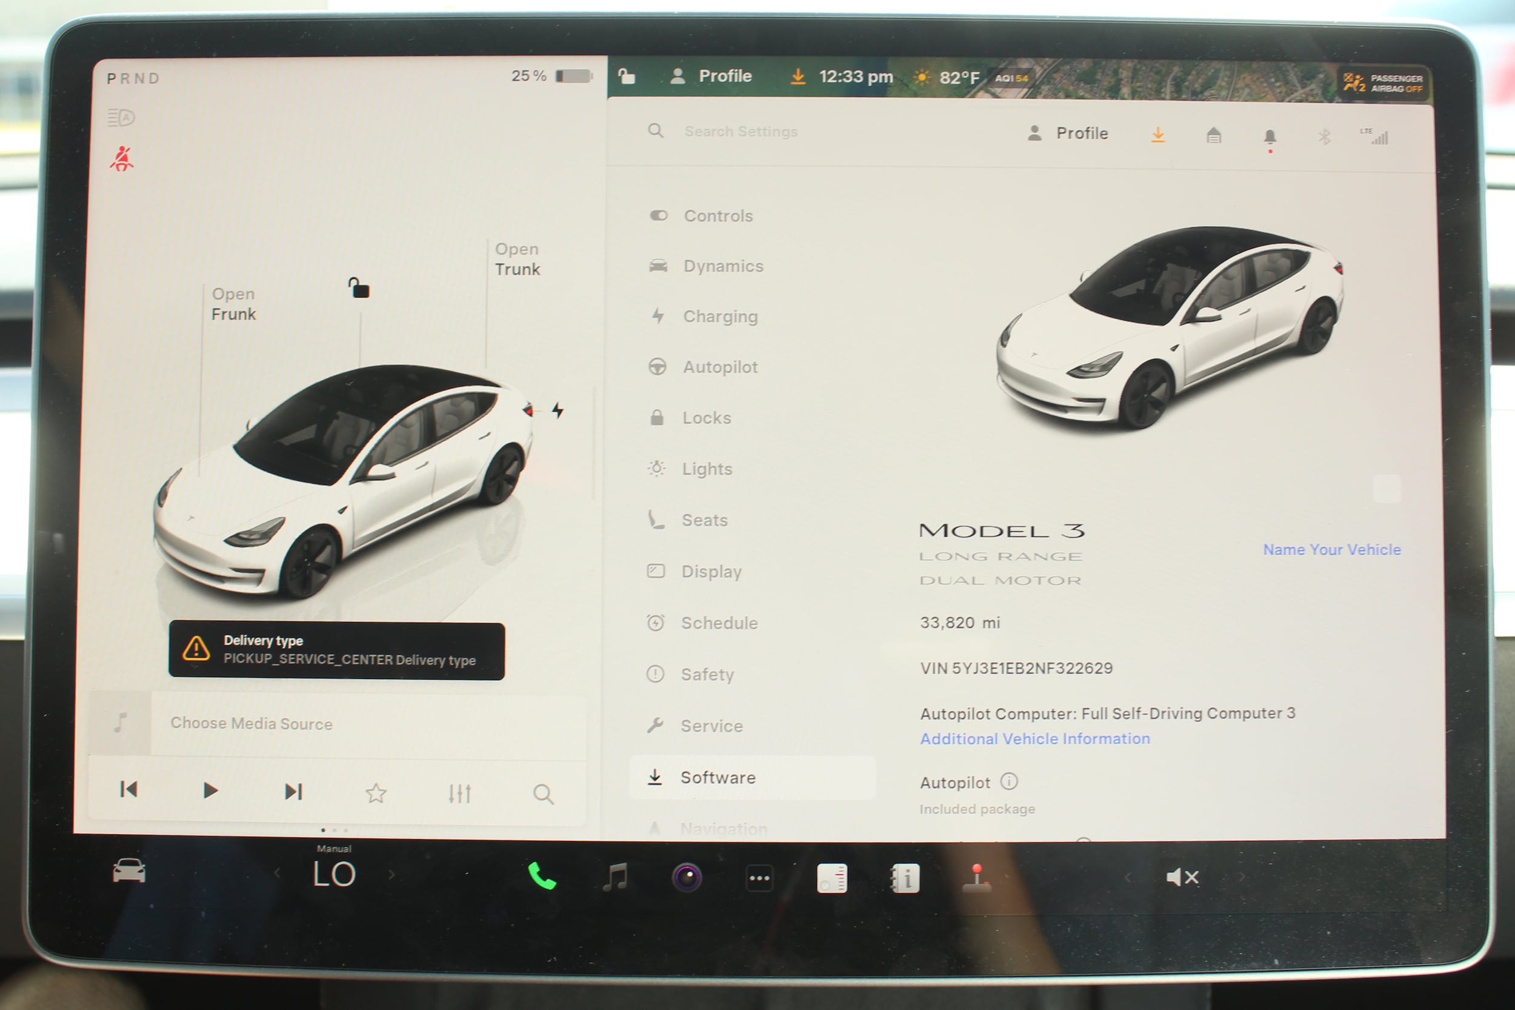The image size is (1515, 1010).
Task: Open notifications bell icon
Action: (x=1270, y=137)
